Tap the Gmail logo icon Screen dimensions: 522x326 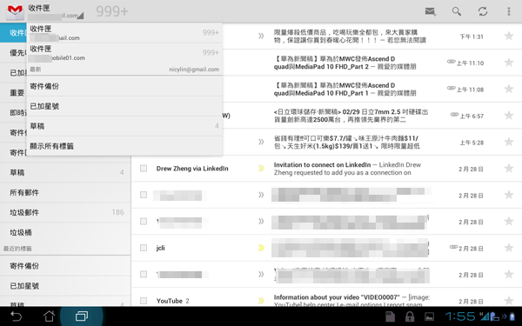[x=15, y=11]
